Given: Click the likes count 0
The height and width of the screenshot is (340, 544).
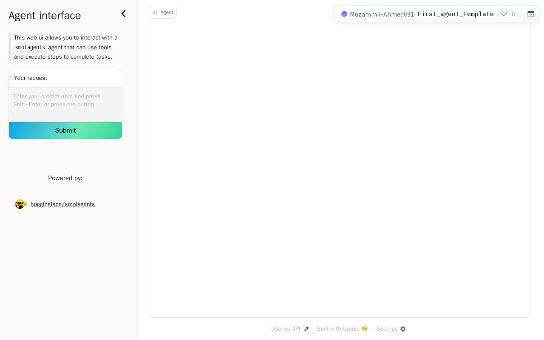Looking at the screenshot, I should 513,14.
